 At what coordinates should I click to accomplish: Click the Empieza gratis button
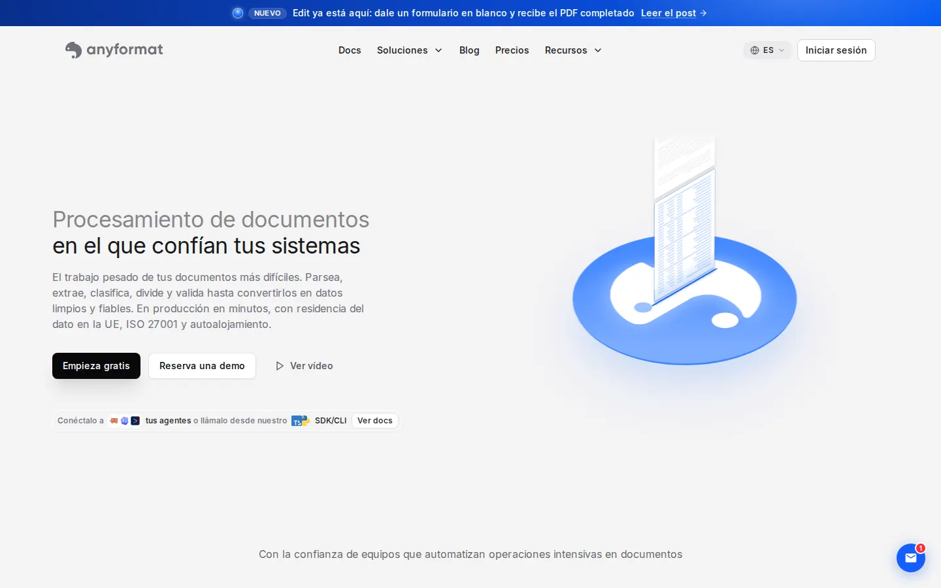[96, 366]
